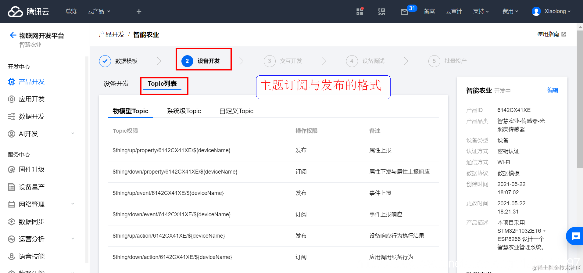Expand the AI开发 chevron in sidebar
Image resolution: width=583 pixels, height=273 pixels.
click(73, 133)
